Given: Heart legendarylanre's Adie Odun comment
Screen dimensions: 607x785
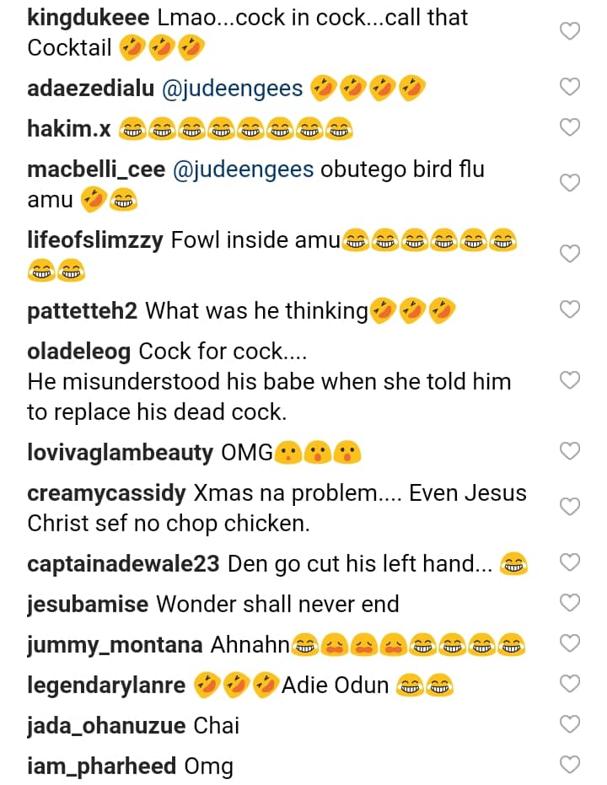Looking at the screenshot, I should 571,684.
